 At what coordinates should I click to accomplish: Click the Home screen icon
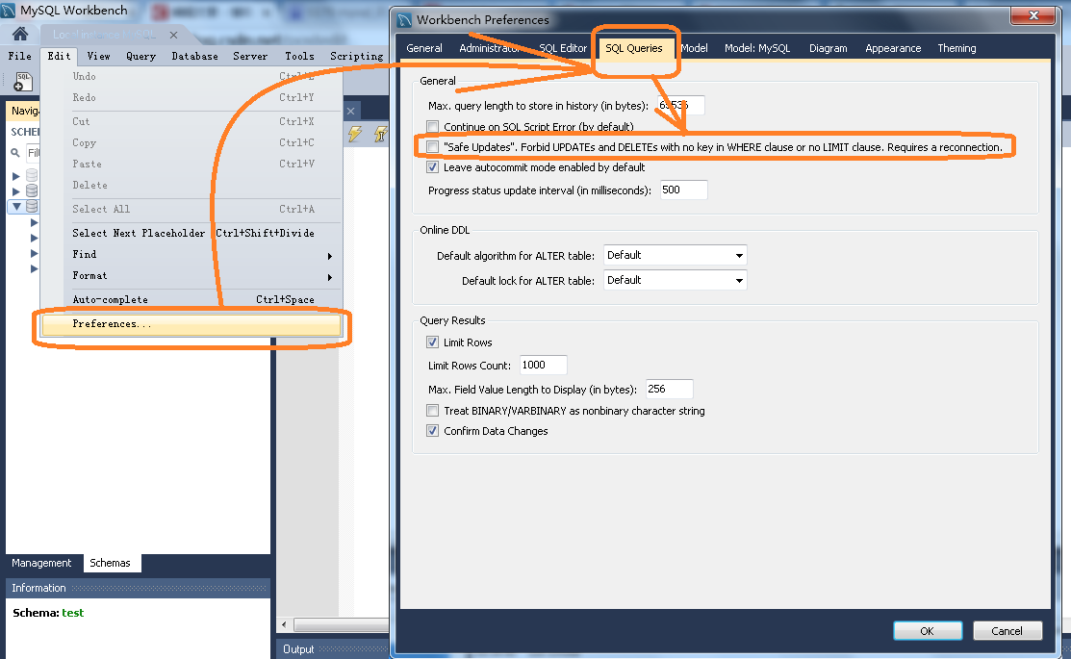[19, 34]
